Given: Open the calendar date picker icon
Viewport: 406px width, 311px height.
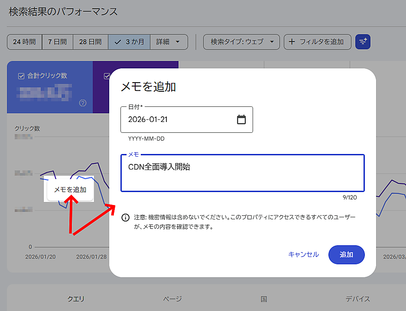Looking at the screenshot, I should pyautogui.click(x=241, y=119).
